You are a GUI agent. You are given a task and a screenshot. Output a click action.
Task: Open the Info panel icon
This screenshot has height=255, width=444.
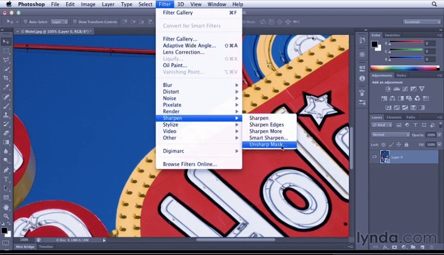coord(362,78)
